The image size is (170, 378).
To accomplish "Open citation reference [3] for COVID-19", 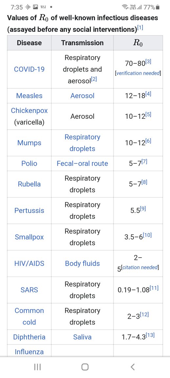I will [x=148, y=62].
